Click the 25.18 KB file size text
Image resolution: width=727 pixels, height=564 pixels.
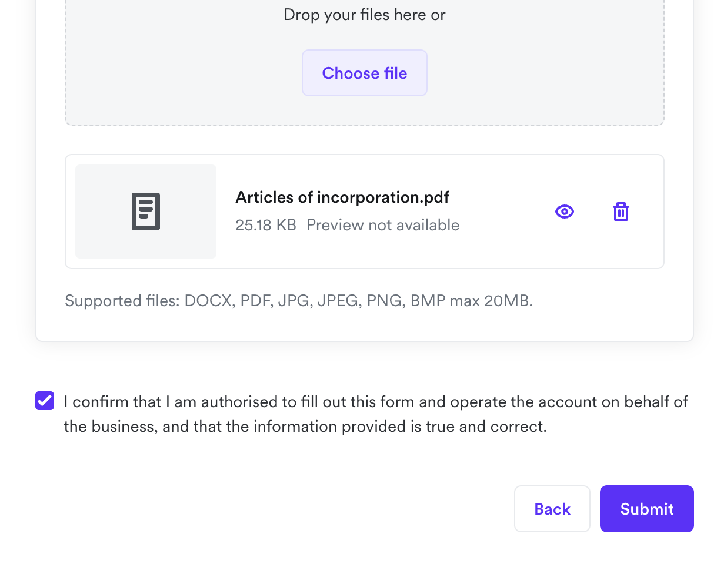pyautogui.click(x=266, y=225)
